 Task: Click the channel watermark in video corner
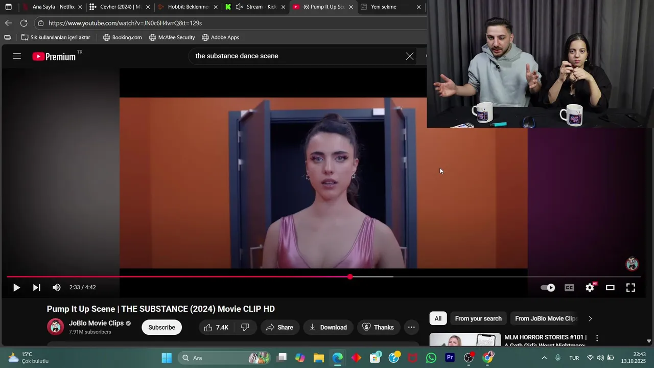[x=633, y=264]
